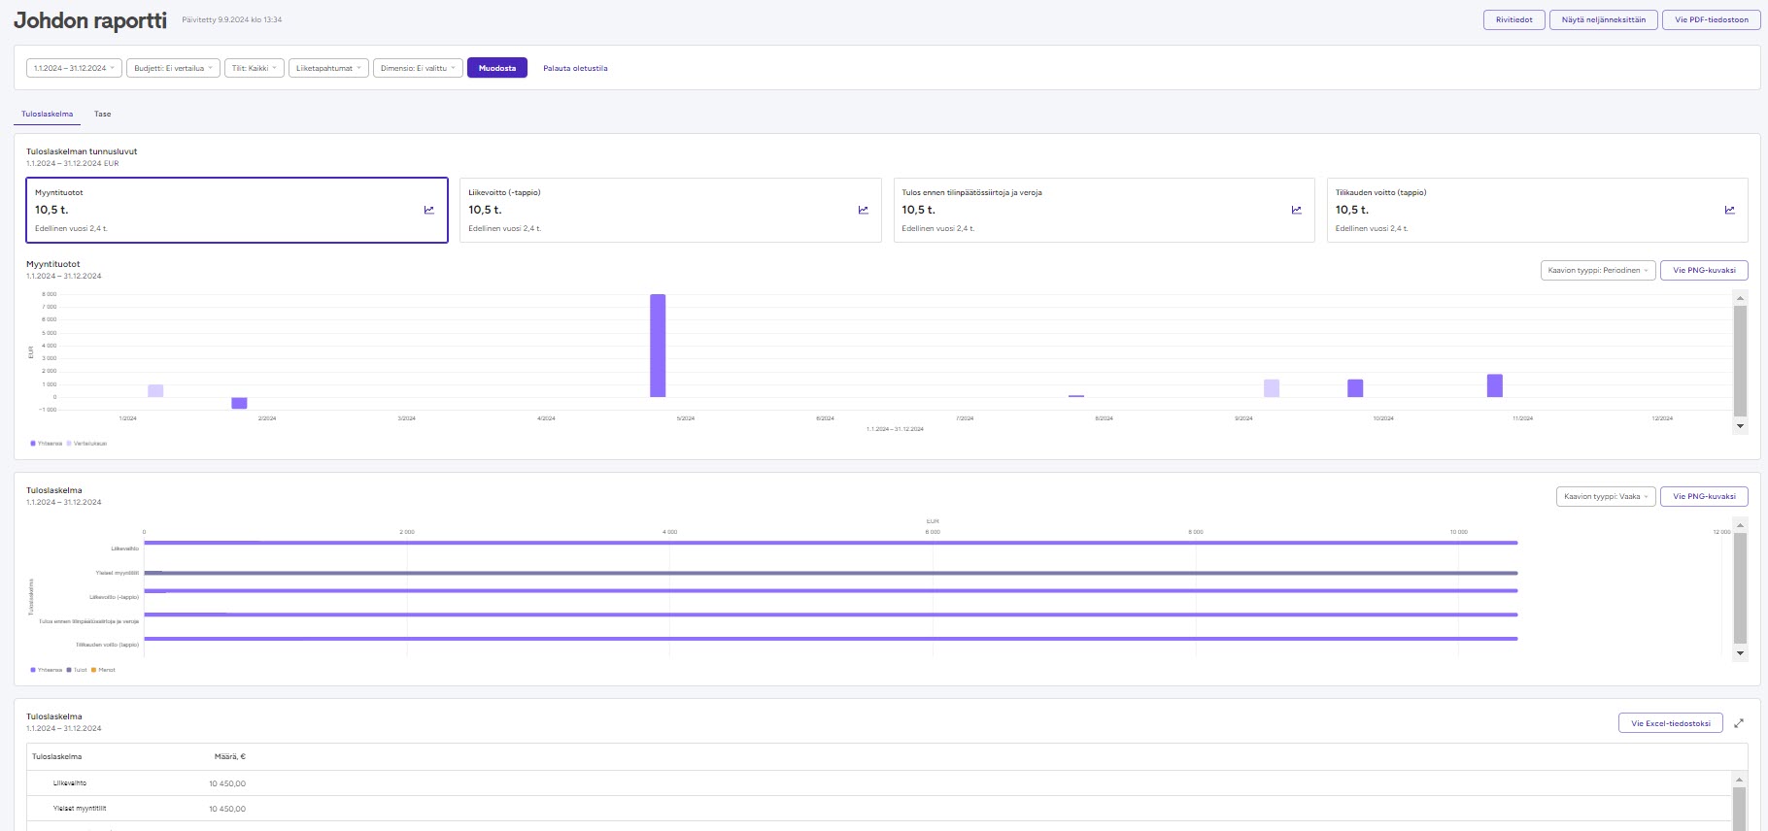The width and height of the screenshot is (1768, 831).
Task: Open the Dimensio: Ei valittu dropdown
Action: [x=418, y=68]
